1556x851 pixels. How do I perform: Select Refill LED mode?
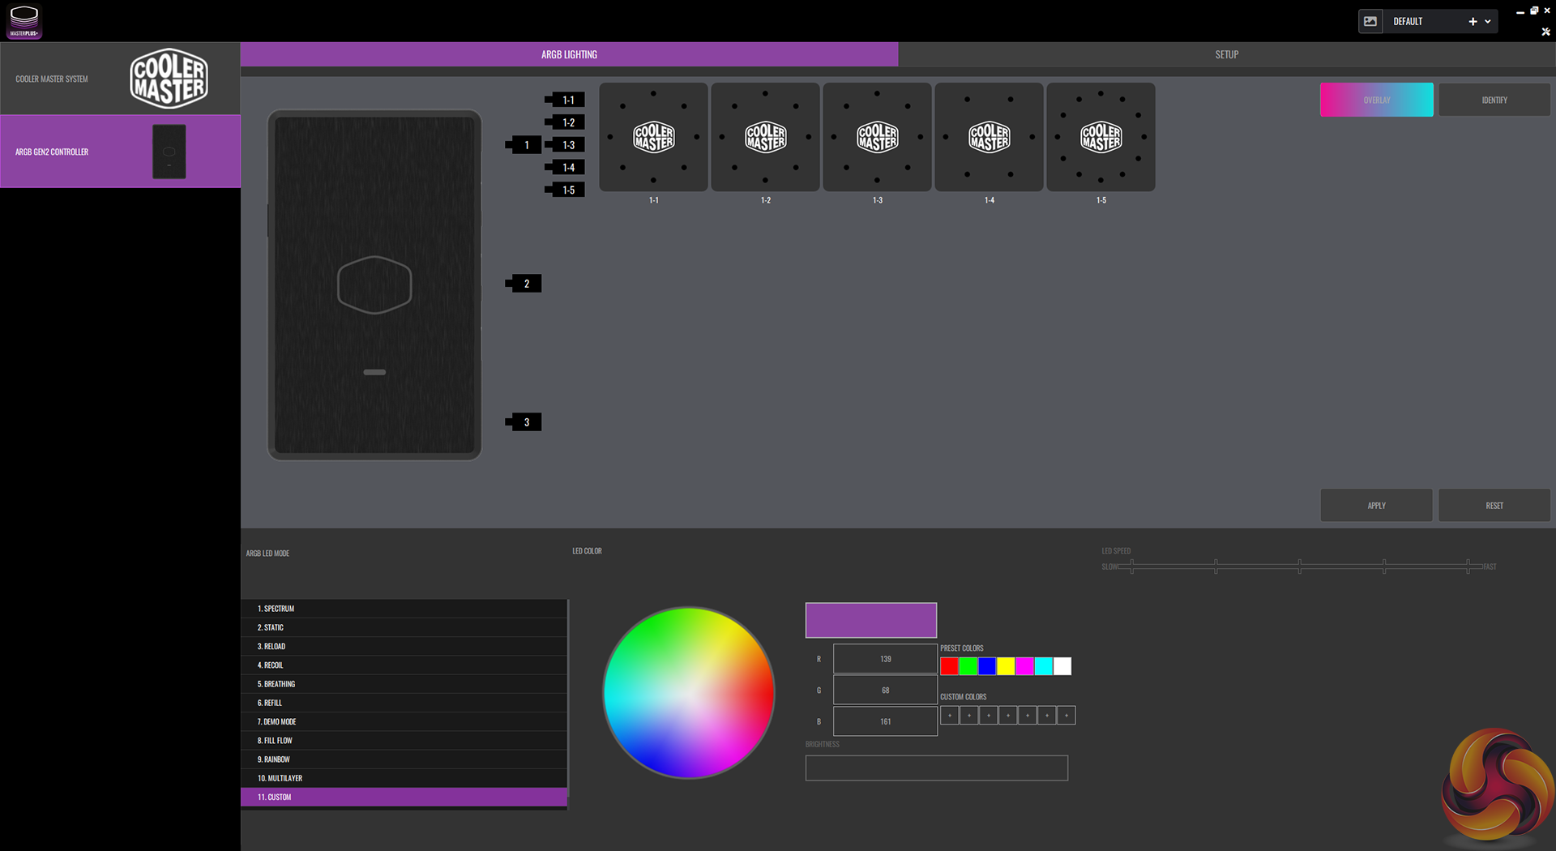[404, 703]
